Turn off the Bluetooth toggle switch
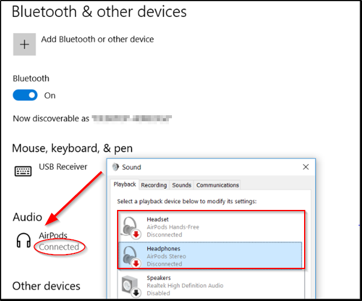This screenshot has width=362, height=301. (x=25, y=95)
